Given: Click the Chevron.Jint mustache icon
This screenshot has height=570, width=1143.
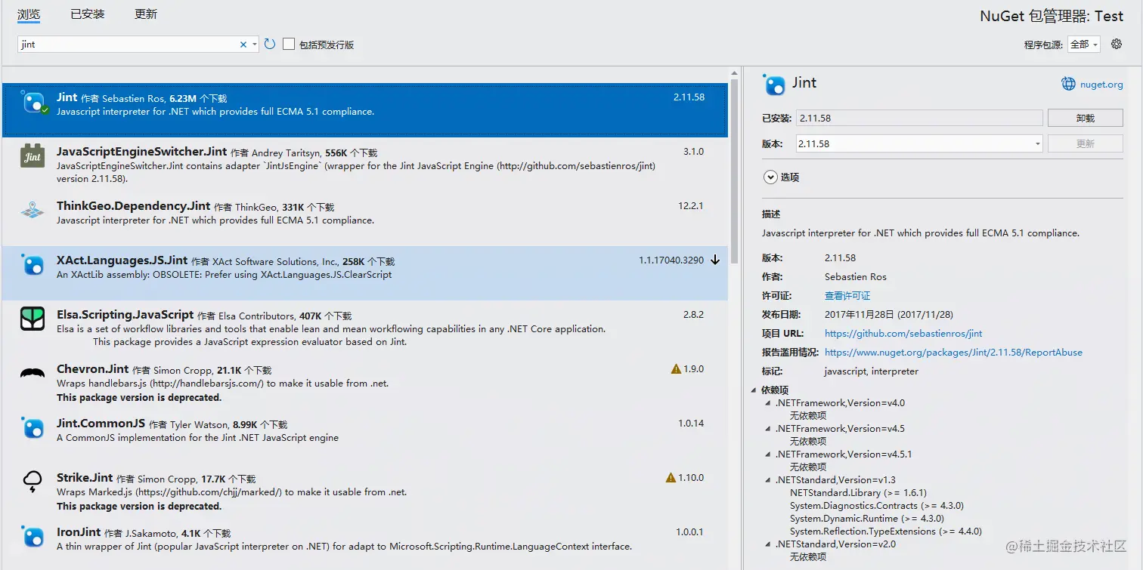Looking at the screenshot, I should [33, 374].
